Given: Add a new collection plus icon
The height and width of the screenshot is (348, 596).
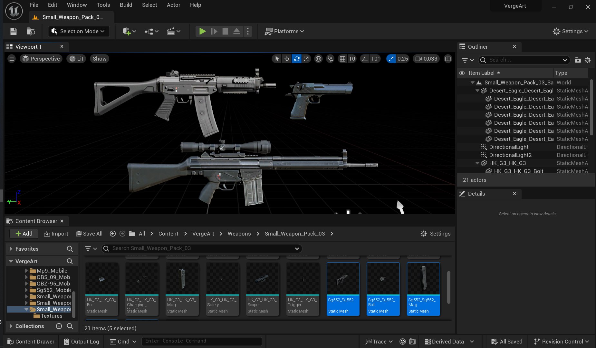Looking at the screenshot, I should (59, 326).
